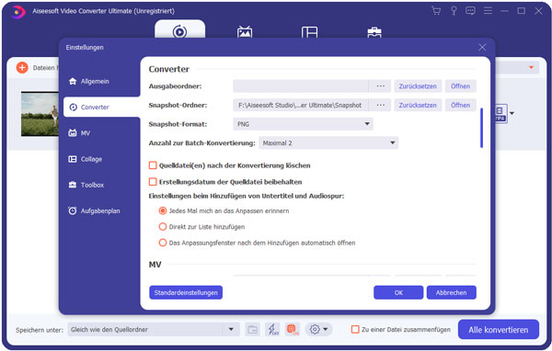Click the MV icon in sidebar
This screenshot has height=351, width=552.
pos(72,133)
